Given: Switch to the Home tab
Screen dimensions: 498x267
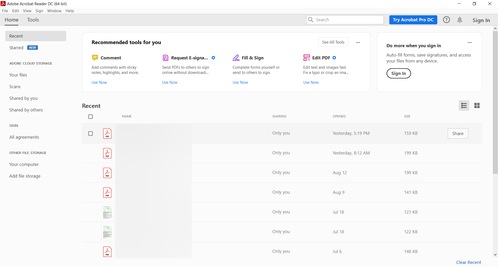Looking at the screenshot, I should point(12,20).
